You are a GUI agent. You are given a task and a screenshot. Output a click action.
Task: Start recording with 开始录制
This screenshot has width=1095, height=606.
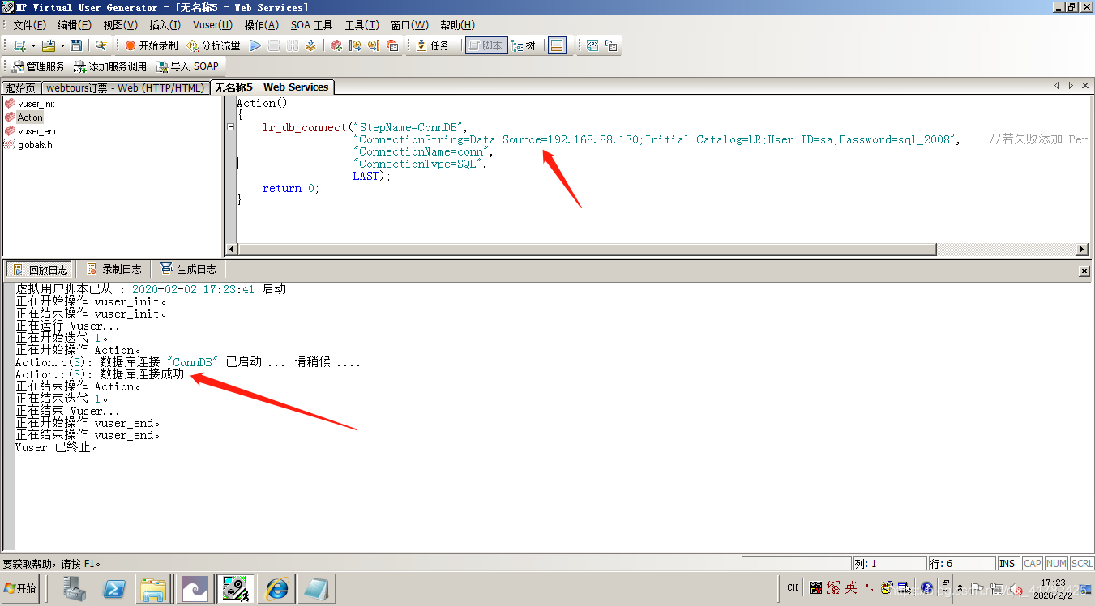coord(152,45)
